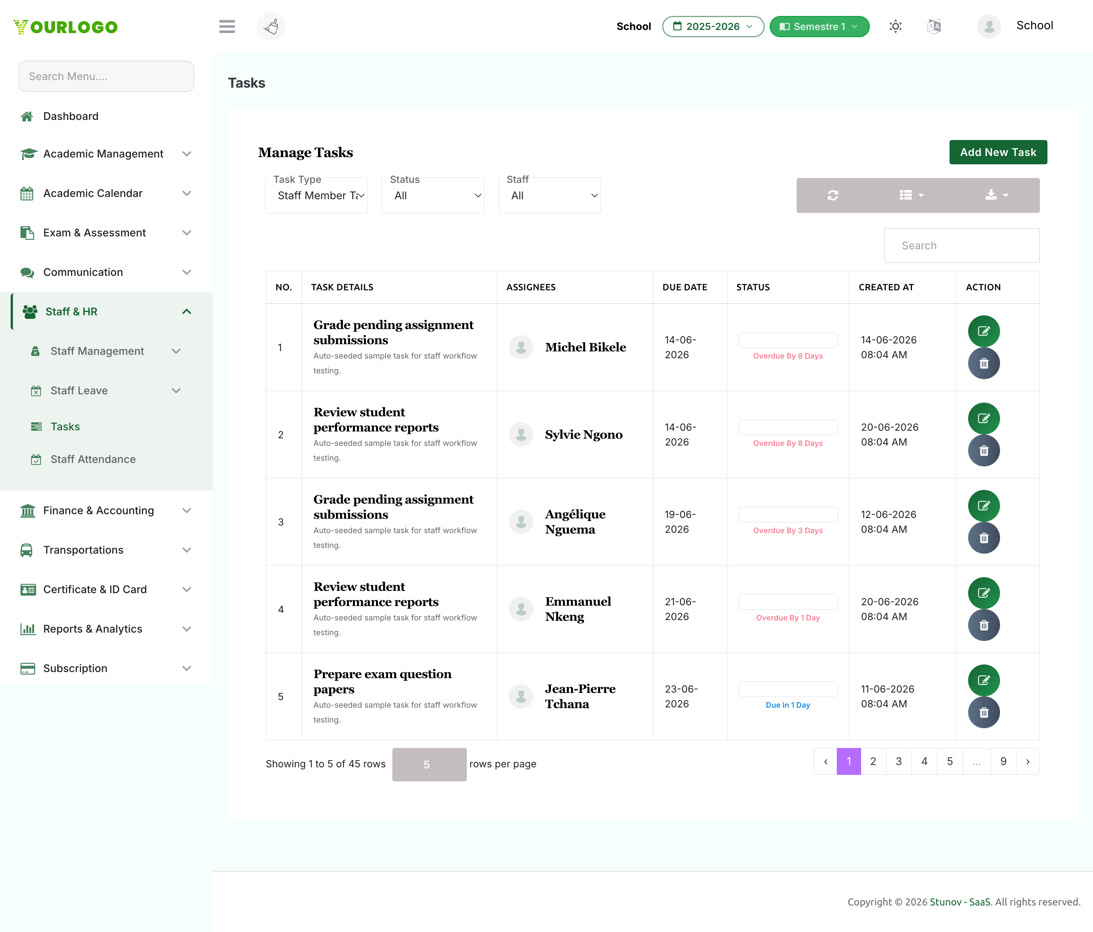Open the user avatar profile menu
Viewport: 1093px width, 932px height.
(x=989, y=26)
